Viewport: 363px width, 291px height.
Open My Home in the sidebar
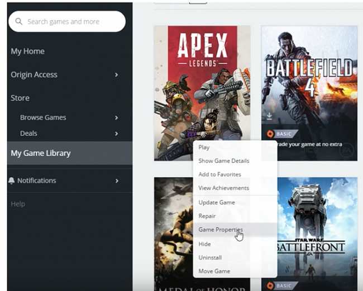tap(27, 51)
